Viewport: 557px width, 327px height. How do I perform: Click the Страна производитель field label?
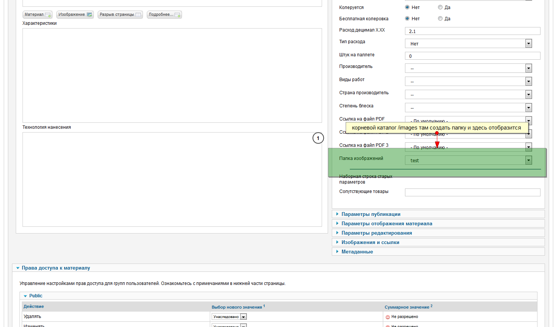tap(364, 93)
